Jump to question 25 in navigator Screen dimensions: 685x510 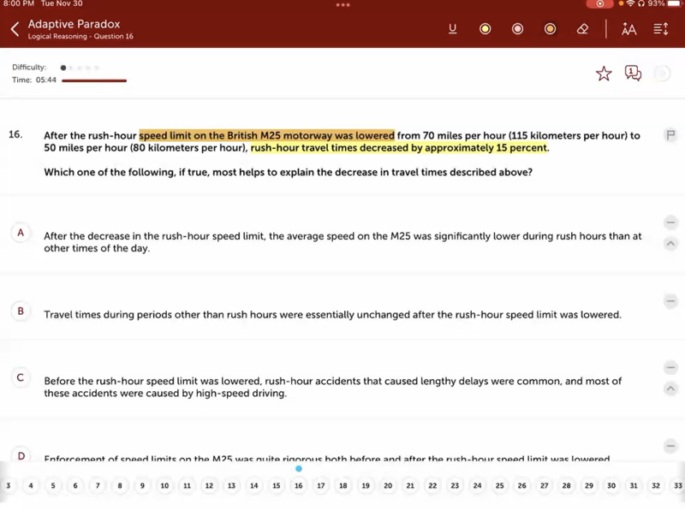(499, 486)
